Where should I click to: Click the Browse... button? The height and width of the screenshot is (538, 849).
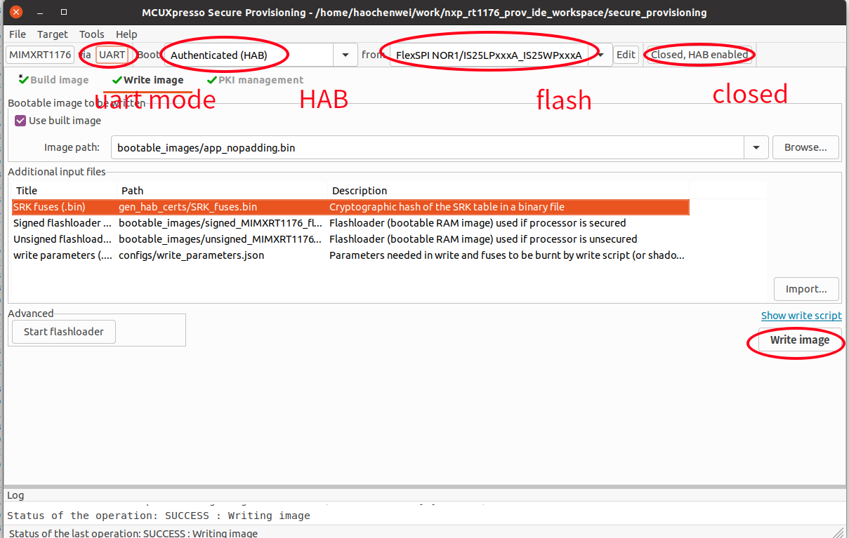[x=805, y=147]
